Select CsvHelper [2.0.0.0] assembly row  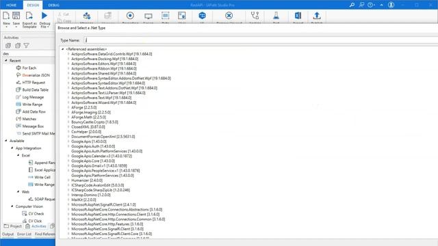(86, 132)
